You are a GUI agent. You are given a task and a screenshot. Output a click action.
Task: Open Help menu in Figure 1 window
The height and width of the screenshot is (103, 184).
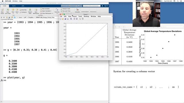(x=99, y=17)
